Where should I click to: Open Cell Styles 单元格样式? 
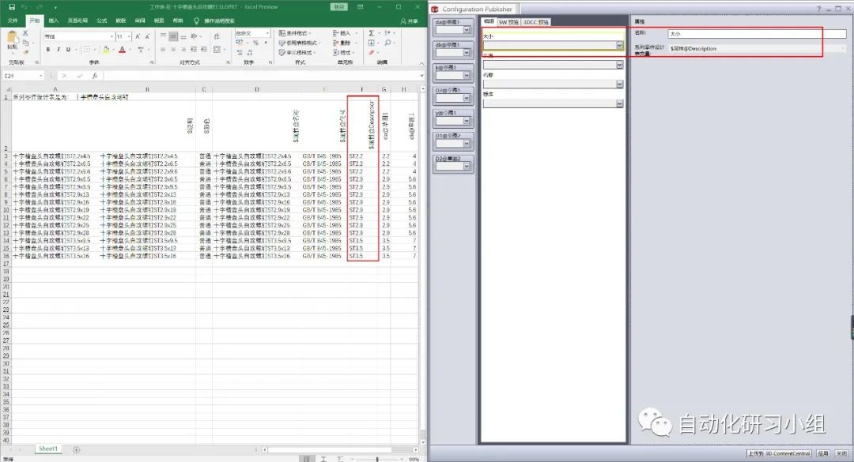click(295, 52)
